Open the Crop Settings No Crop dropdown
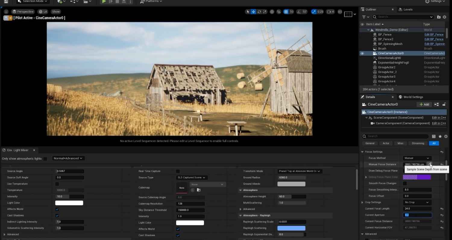This screenshot has width=452, height=240. pyautogui.click(x=417, y=202)
